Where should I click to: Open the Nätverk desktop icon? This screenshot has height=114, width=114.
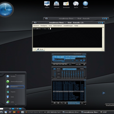point(57,4)
